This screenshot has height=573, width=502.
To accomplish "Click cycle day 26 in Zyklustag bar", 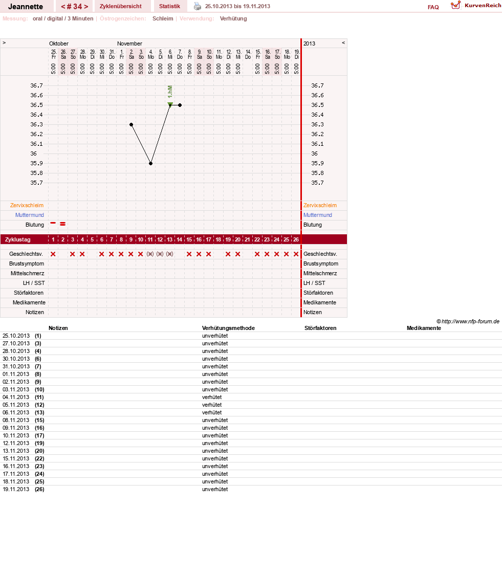I will click(x=296, y=239).
